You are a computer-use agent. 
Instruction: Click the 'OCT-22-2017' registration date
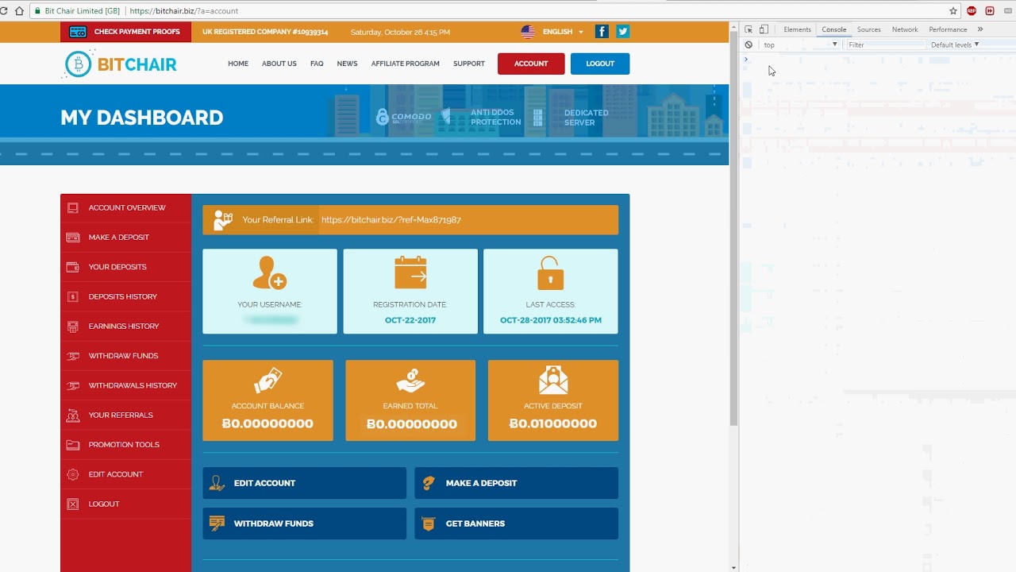[x=410, y=320]
